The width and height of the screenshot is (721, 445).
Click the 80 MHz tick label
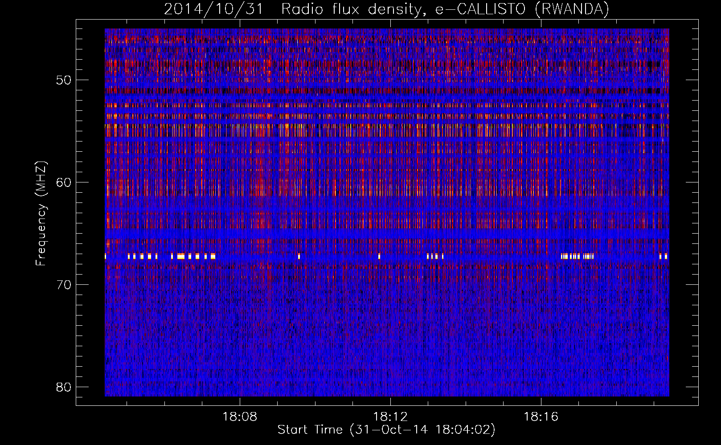(x=64, y=387)
